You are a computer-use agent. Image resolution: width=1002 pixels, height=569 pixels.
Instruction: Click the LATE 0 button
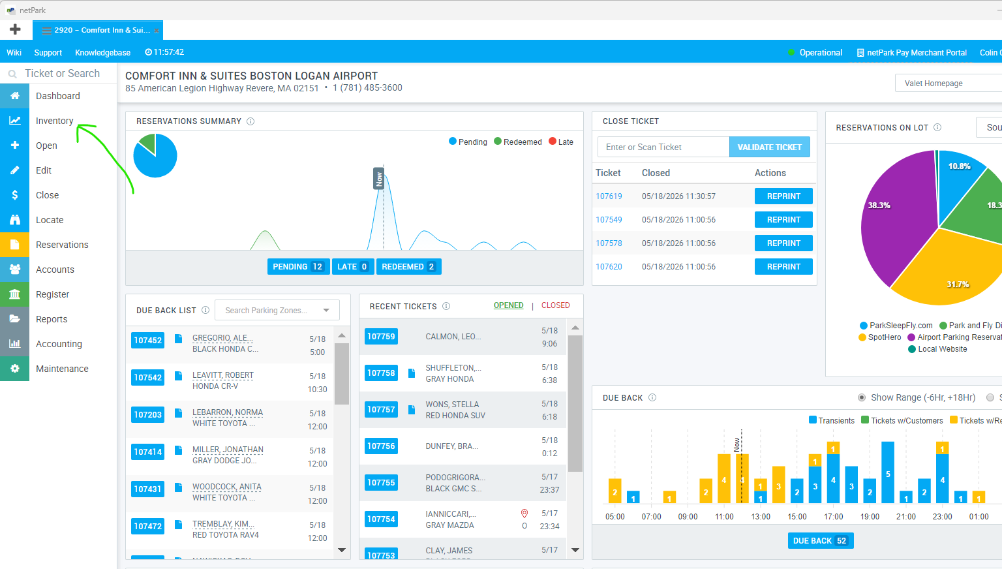coord(353,267)
